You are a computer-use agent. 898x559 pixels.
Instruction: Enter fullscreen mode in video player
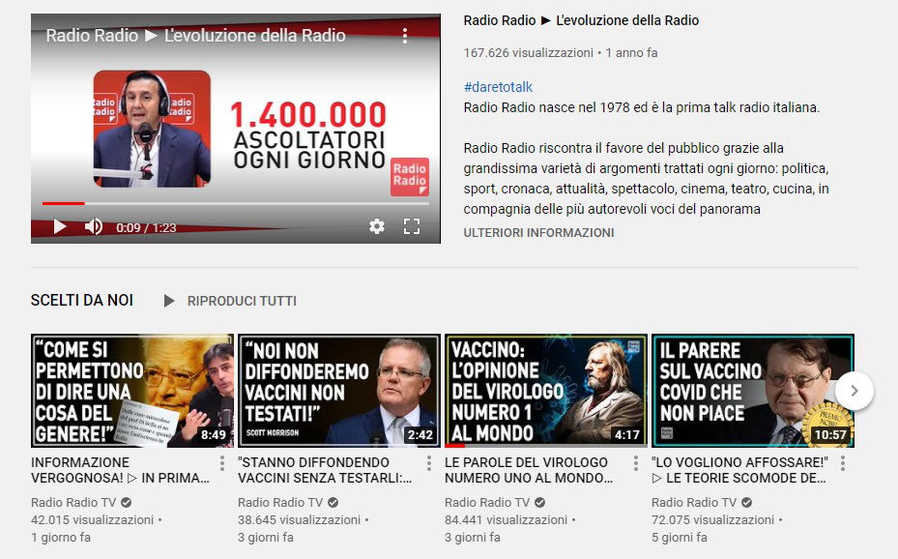(x=412, y=226)
